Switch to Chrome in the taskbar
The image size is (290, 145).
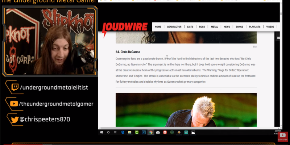150,133
